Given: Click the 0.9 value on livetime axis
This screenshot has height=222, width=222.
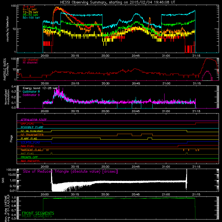Looking at the screenshot, I should coord(14,201).
